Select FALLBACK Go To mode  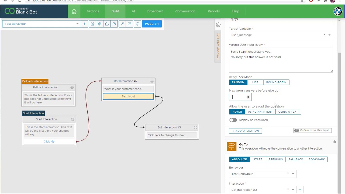pyautogui.click(x=296, y=159)
